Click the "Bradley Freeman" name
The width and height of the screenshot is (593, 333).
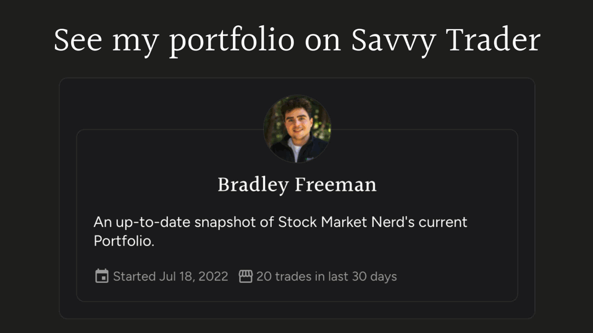(297, 184)
